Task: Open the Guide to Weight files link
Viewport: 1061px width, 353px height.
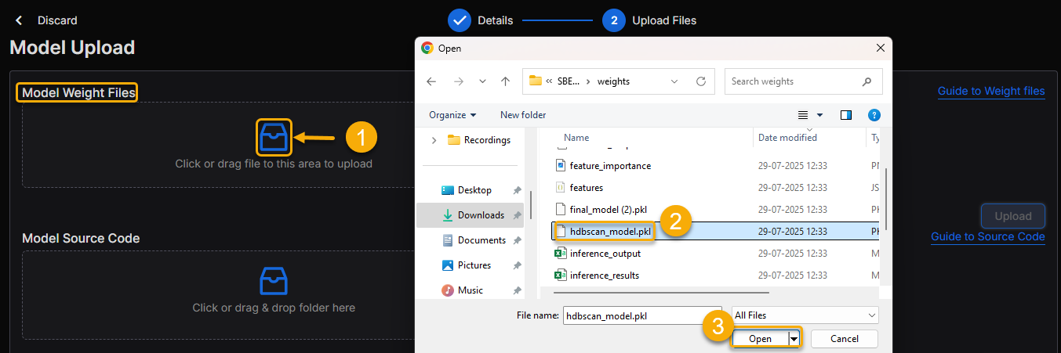Action: click(991, 92)
